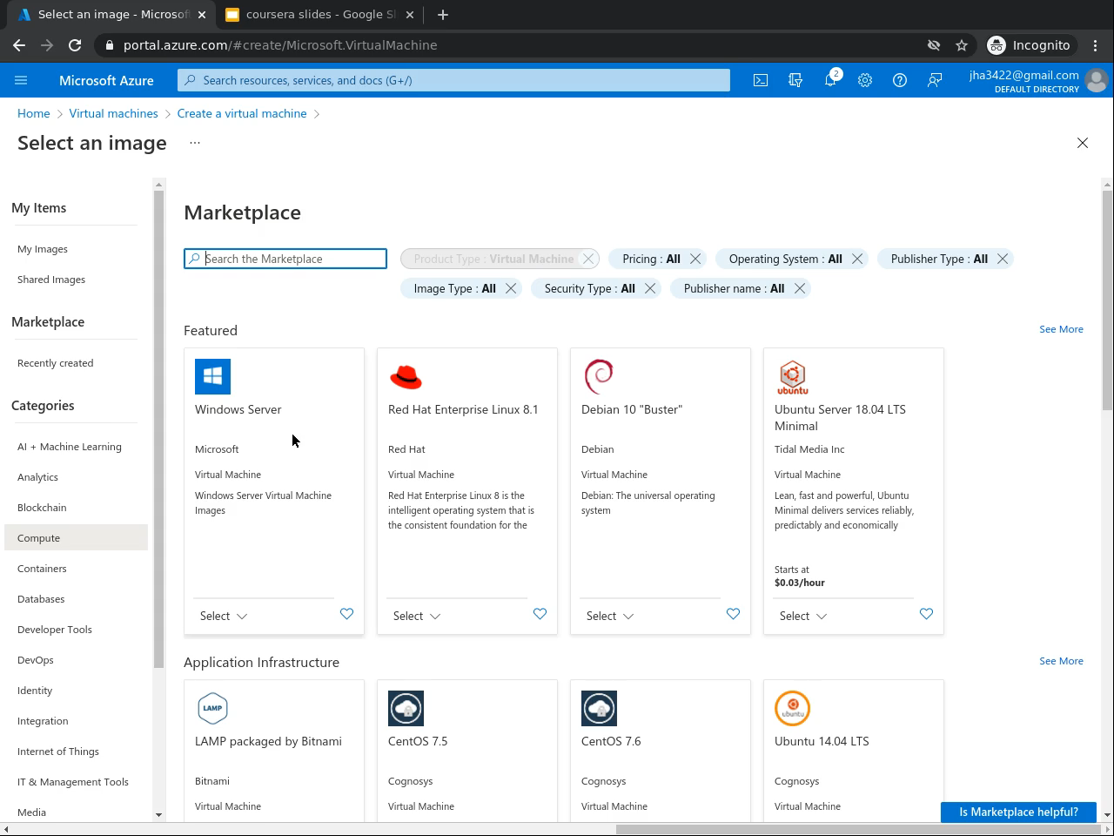Expand Select dropdown for Debian 10 Buster

click(610, 616)
